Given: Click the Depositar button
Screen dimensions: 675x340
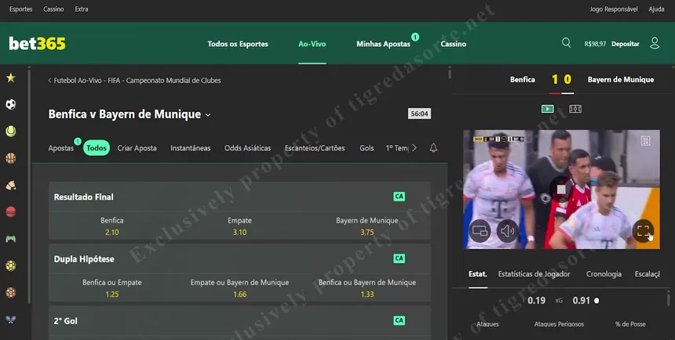Looking at the screenshot, I should tap(626, 44).
